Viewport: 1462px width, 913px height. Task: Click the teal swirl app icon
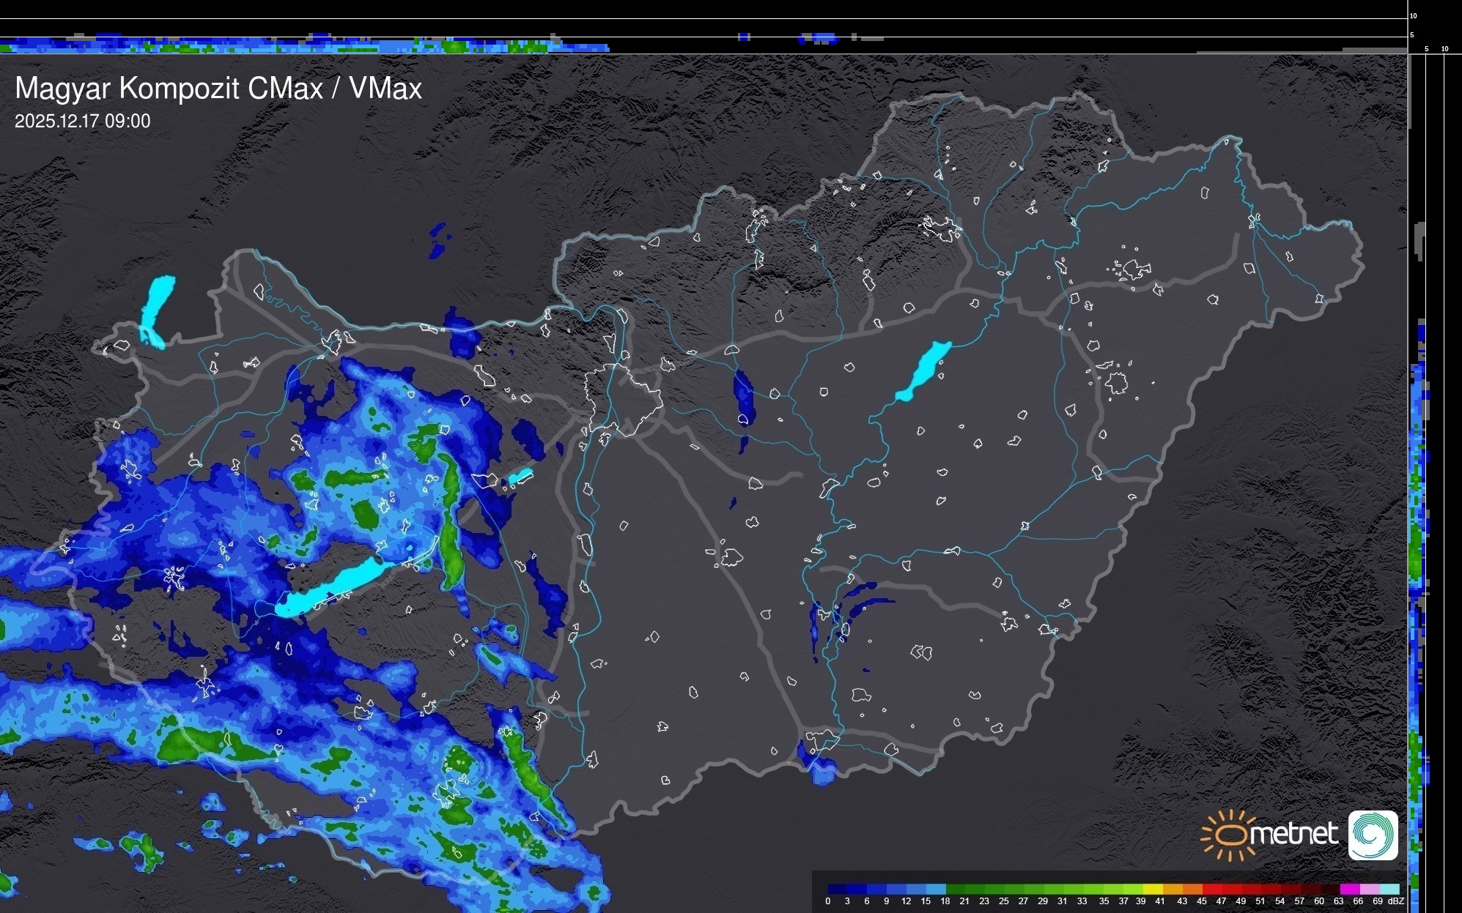pos(1373,835)
